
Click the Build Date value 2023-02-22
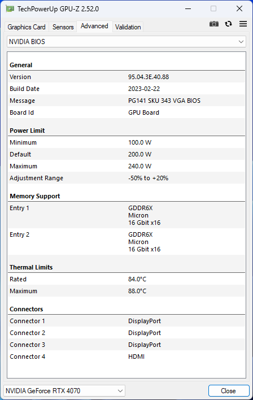coord(144,89)
